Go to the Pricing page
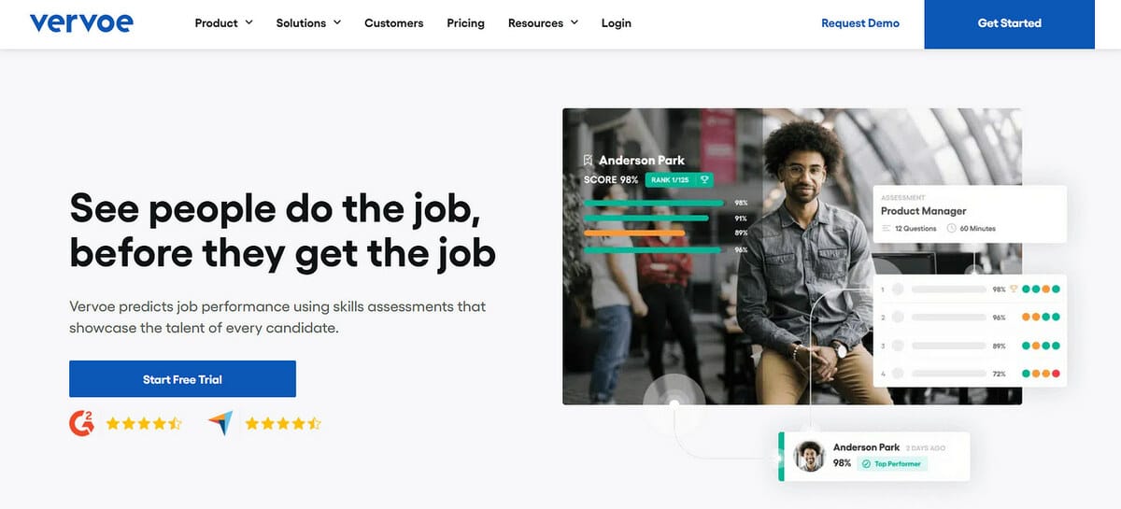Viewport: 1121px width, 509px height. (x=465, y=23)
